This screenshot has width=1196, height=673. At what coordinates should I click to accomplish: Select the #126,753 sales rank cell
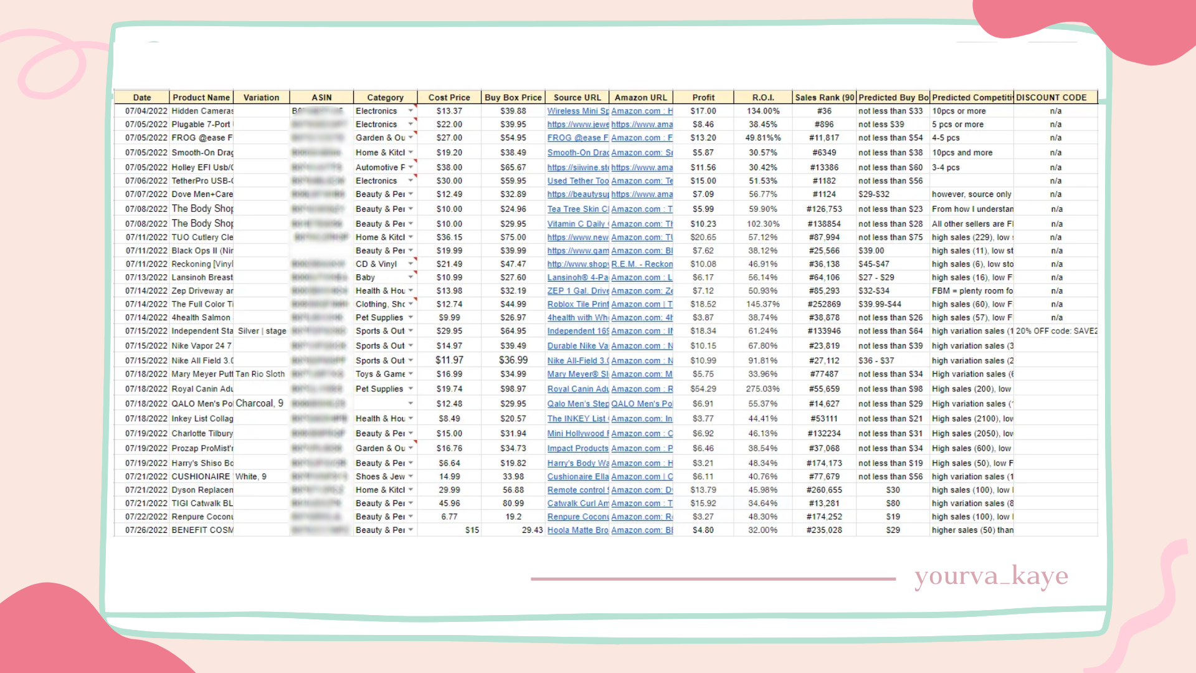click(x=824, y=209)
